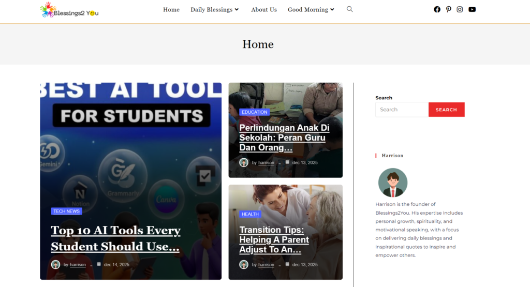Screen dimensions: 530x287
Task: Open the About Us menu item
Action: [x=264, y=10]
